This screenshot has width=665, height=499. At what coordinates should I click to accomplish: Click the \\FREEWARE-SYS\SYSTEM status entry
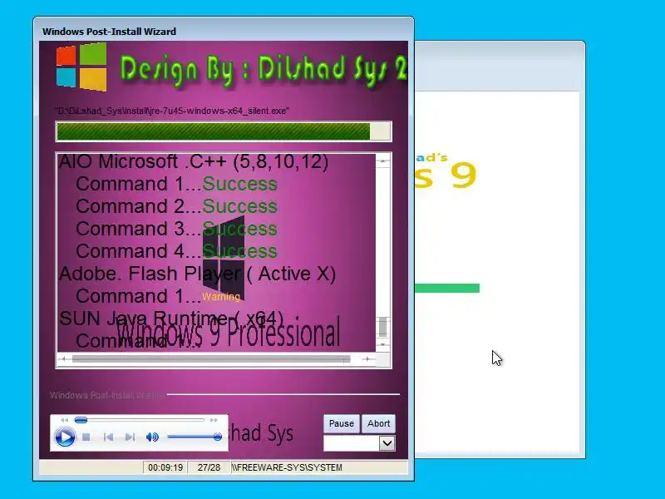tap(287, 467)
